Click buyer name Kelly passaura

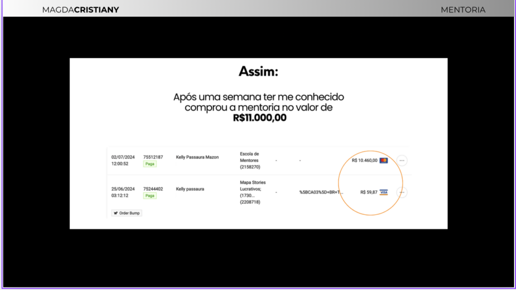click(190, 189)
